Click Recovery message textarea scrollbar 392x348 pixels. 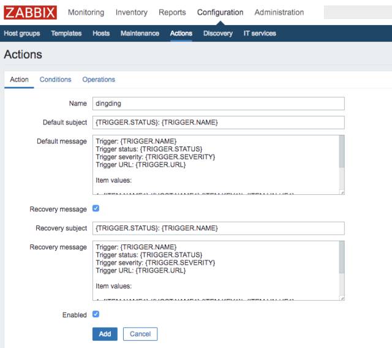pos(342,257)
